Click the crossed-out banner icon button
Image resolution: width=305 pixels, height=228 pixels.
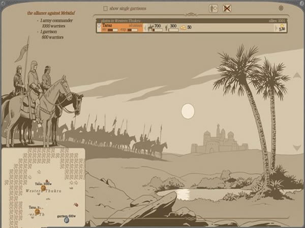(227, 8)
